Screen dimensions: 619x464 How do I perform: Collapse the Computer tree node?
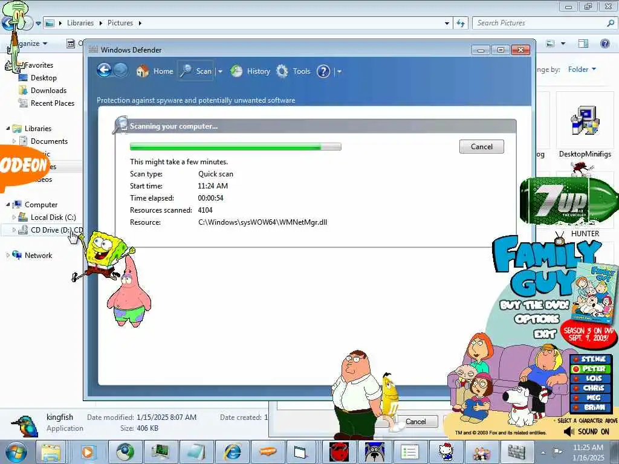coord(8,204)
